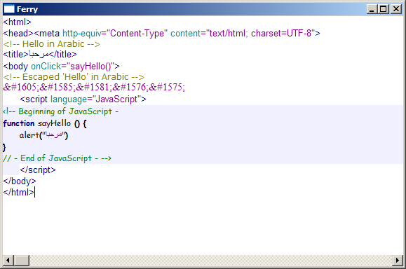Click the "Content-Type" attribute value
This screenshot has height=269, width=406.
click(x=137, y=34)
